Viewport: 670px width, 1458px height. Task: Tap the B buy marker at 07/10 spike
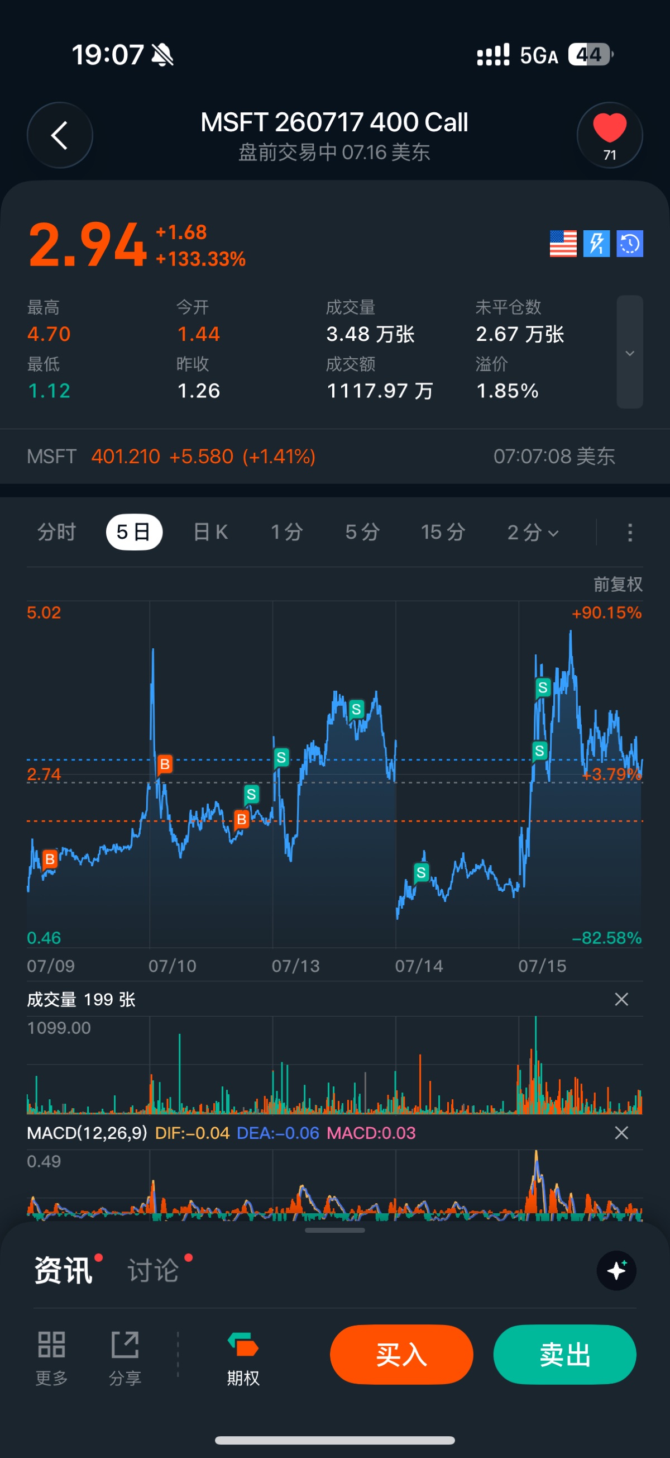click(165, 764)
